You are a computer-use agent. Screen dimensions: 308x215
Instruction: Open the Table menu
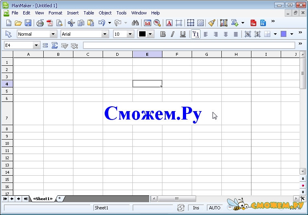[x=89, y=13]
